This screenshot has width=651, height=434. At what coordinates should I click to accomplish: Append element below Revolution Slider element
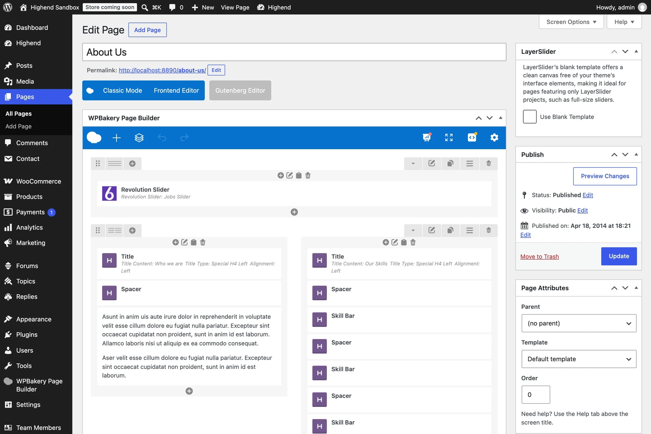(294, 212)
